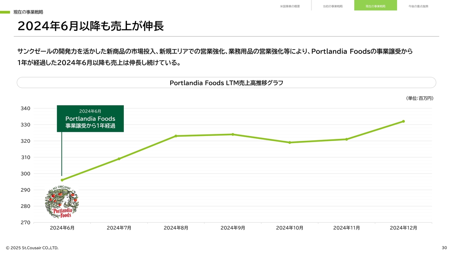Click the y-axis value 310
Image resolution: width=453 pixels, height=255 pixels.
(26, 157)
